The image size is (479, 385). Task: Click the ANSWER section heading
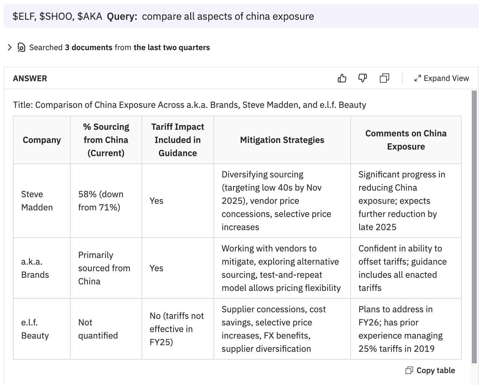coord(30,78)
